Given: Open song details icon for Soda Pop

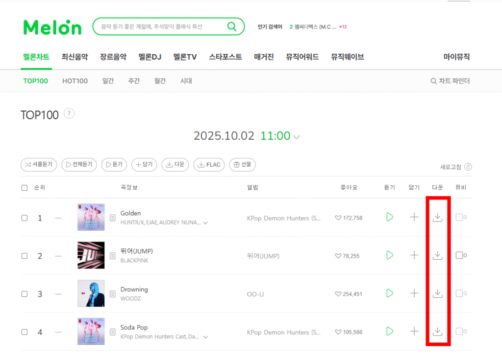Looking at the screenshot, I should click(x=112, y=333).
